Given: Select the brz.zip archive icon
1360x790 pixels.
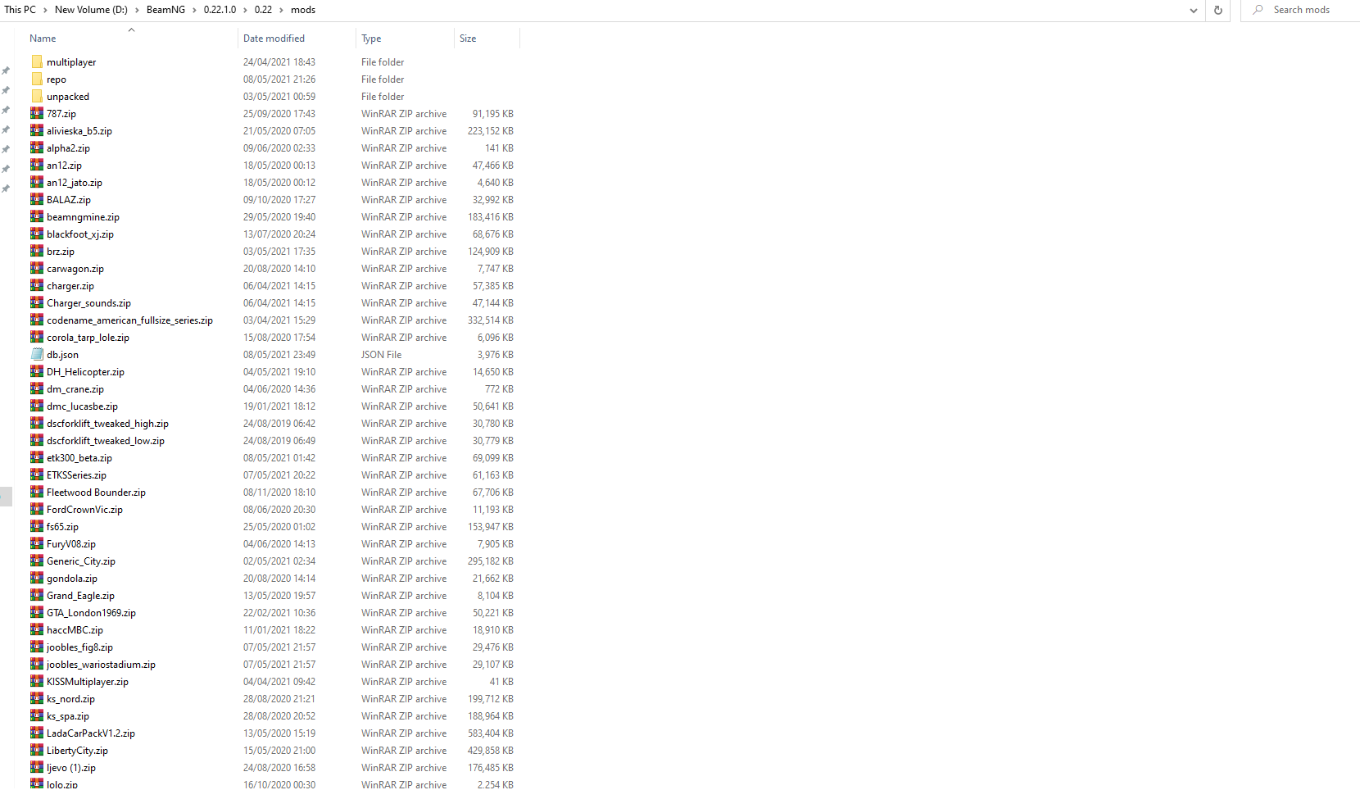Looking at the screenshot, I should coord(37,251).
